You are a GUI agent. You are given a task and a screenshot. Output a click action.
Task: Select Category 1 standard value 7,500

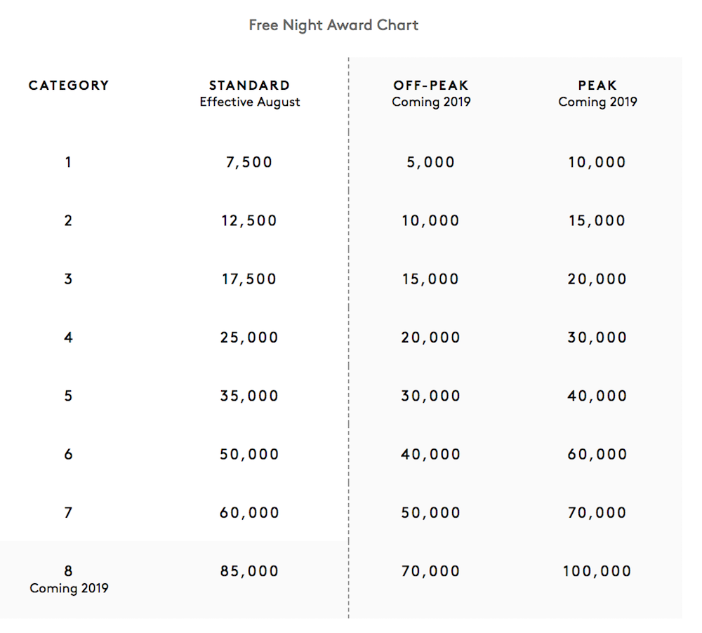pyautogui.click(x=249, y=163)
